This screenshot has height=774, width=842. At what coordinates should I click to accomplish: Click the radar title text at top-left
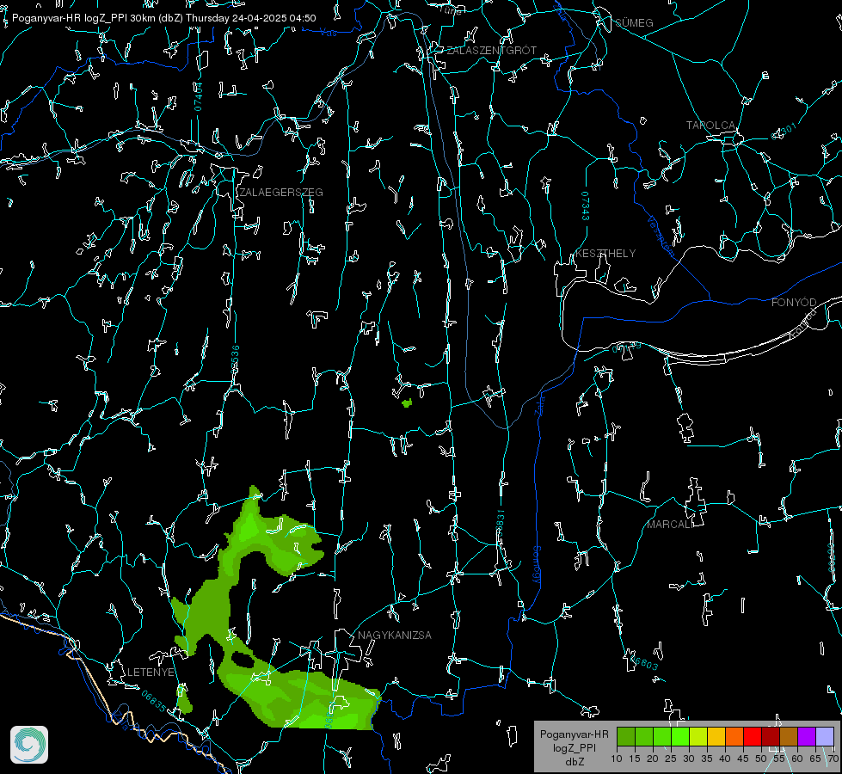point(163,18)
